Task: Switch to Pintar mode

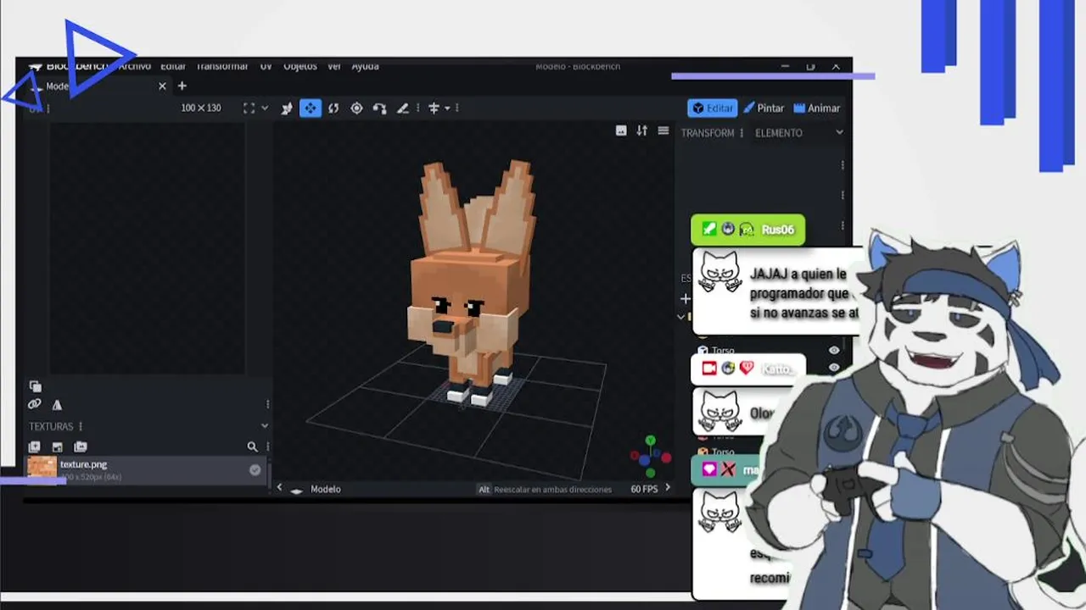Action: pyautogui.click(x=764, y=108)
